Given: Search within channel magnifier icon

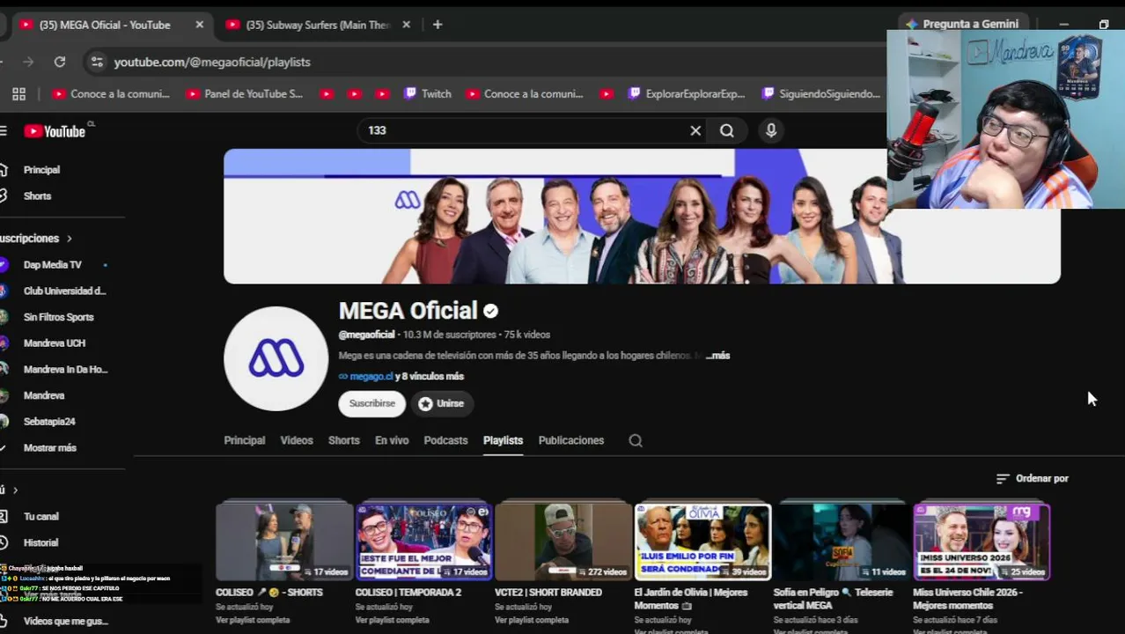Looking at the screenshot, I should (636, 440).
